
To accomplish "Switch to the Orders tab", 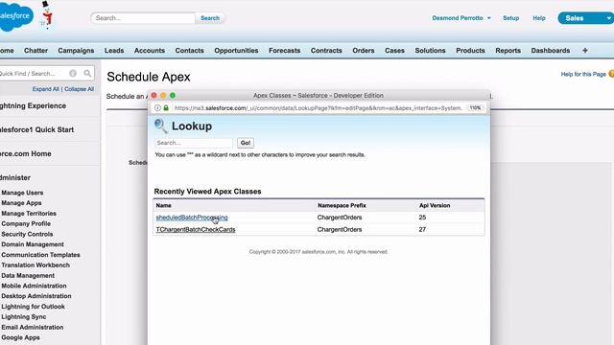I will (x=364, y=51).
